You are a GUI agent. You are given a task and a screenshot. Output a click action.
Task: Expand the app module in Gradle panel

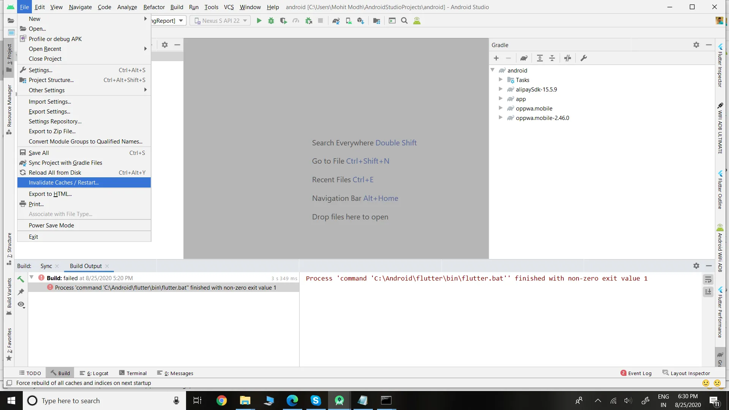[x=500, y=99]
